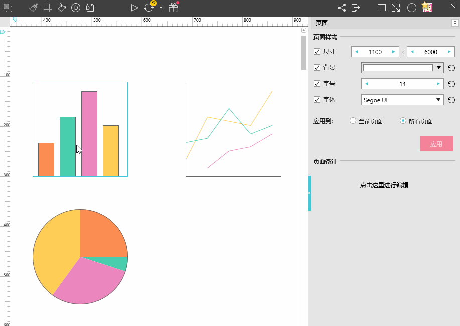Click the white background color swatch
Image resolution: width=460 pixels, height=326 pixels.
click(x=398, y=68)
